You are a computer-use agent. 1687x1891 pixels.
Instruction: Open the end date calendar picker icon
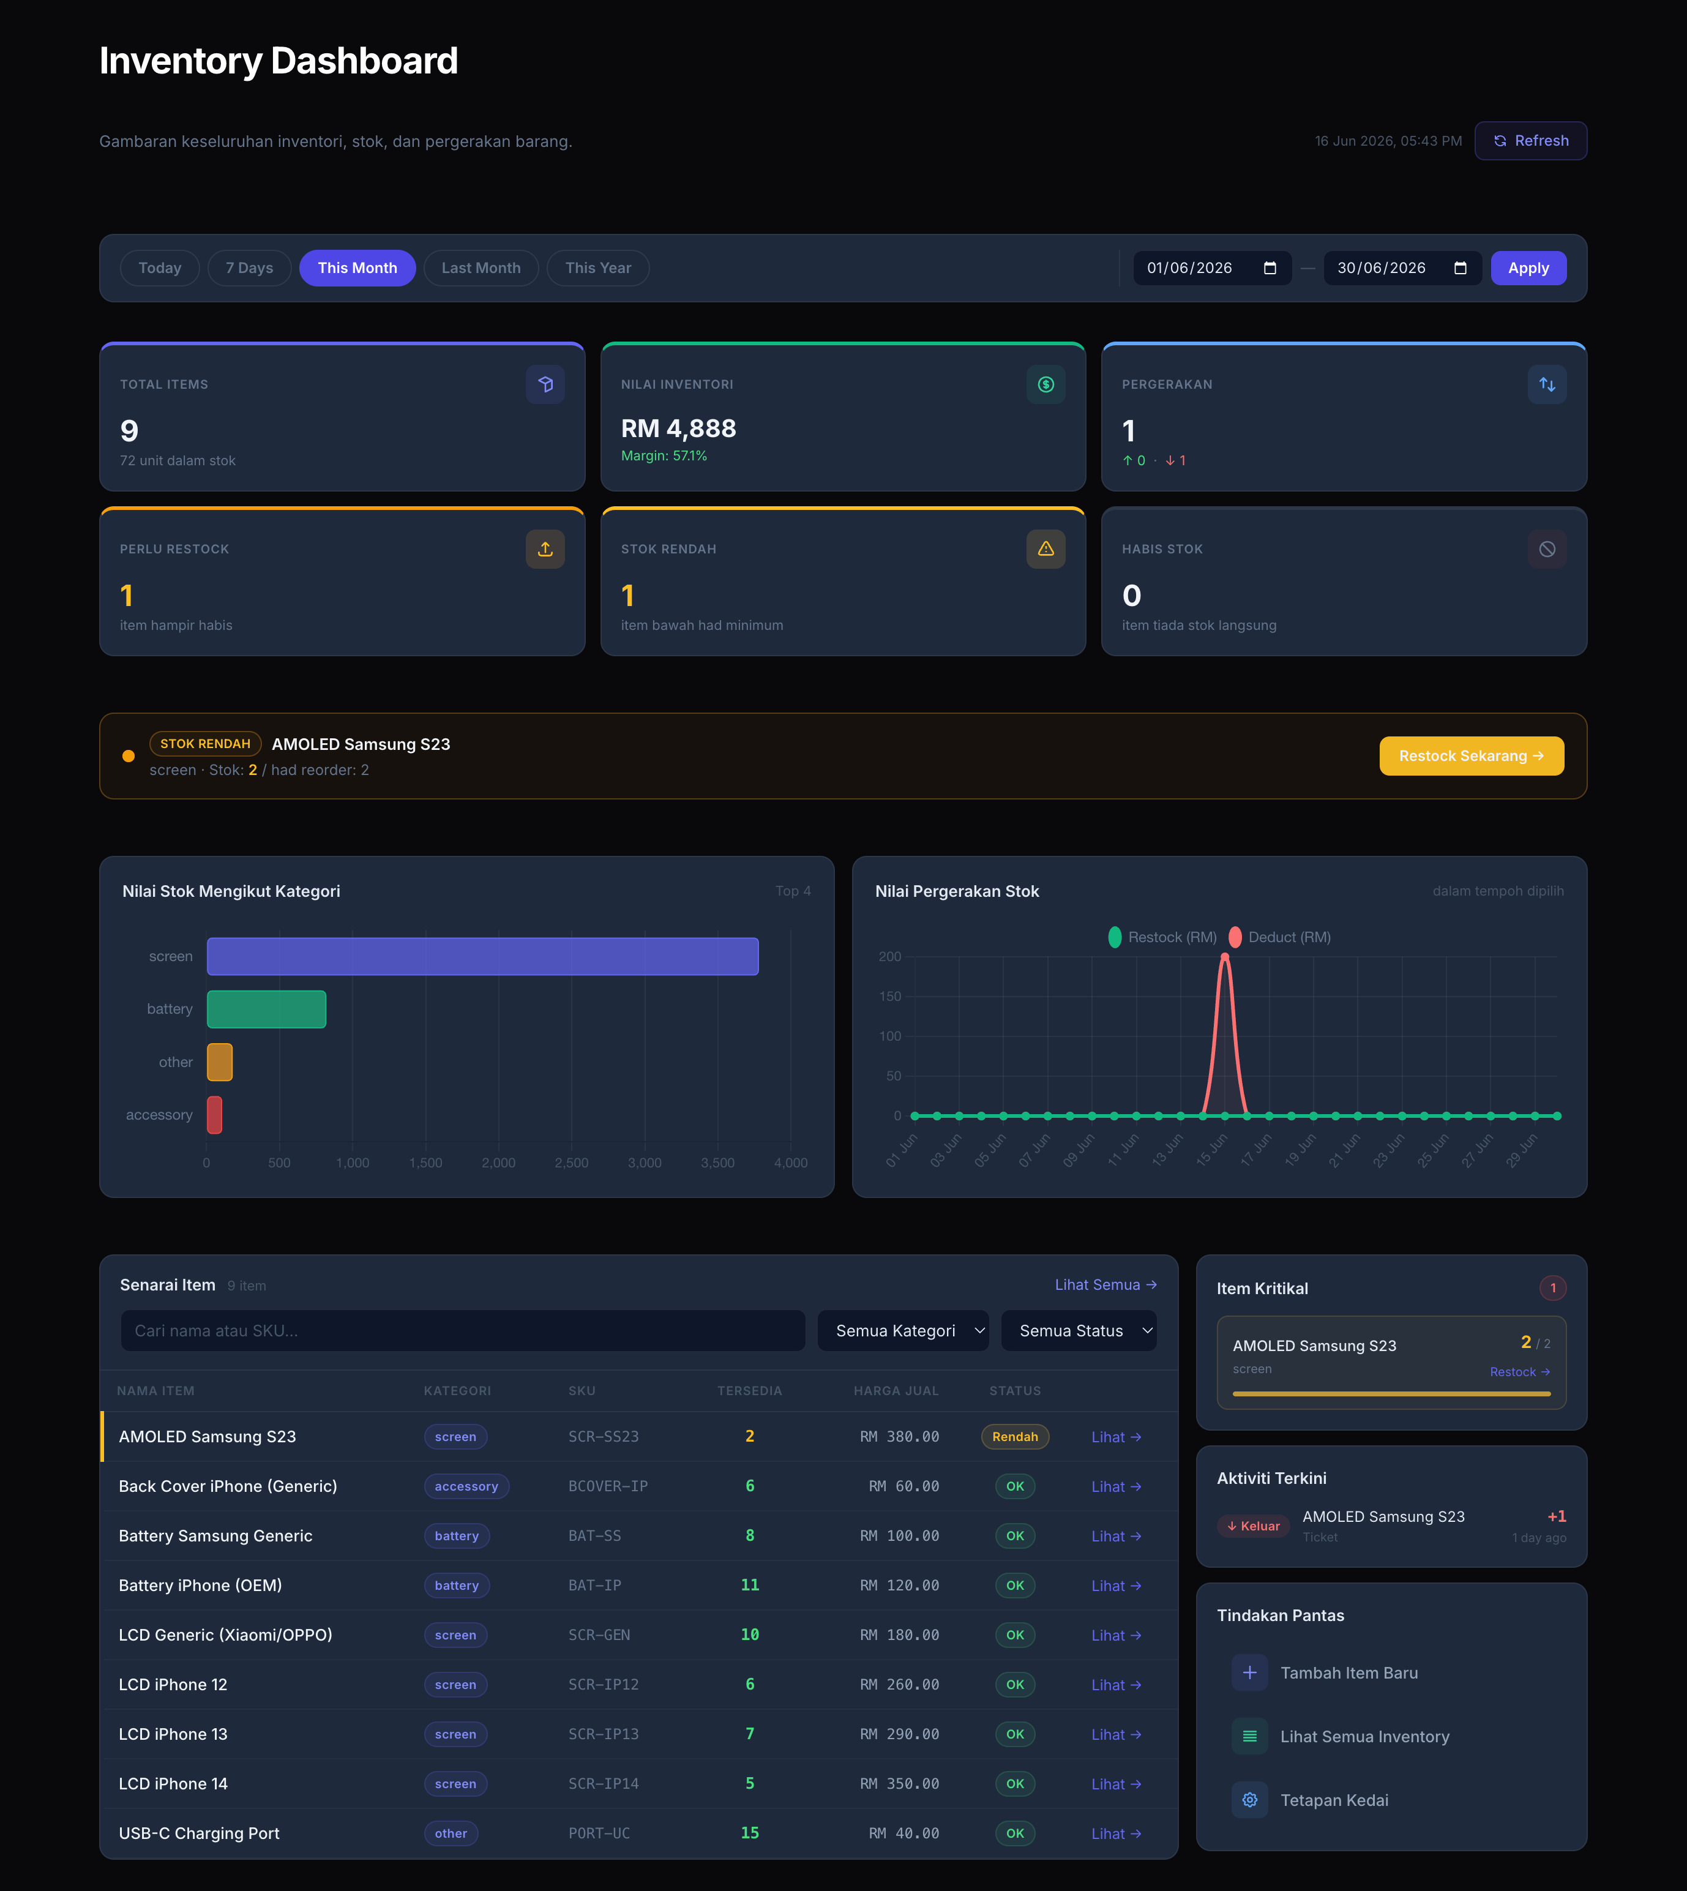(1460, 268)
